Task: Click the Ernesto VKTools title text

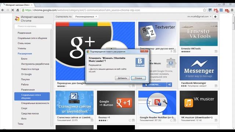Action: [x=191, y=49]
